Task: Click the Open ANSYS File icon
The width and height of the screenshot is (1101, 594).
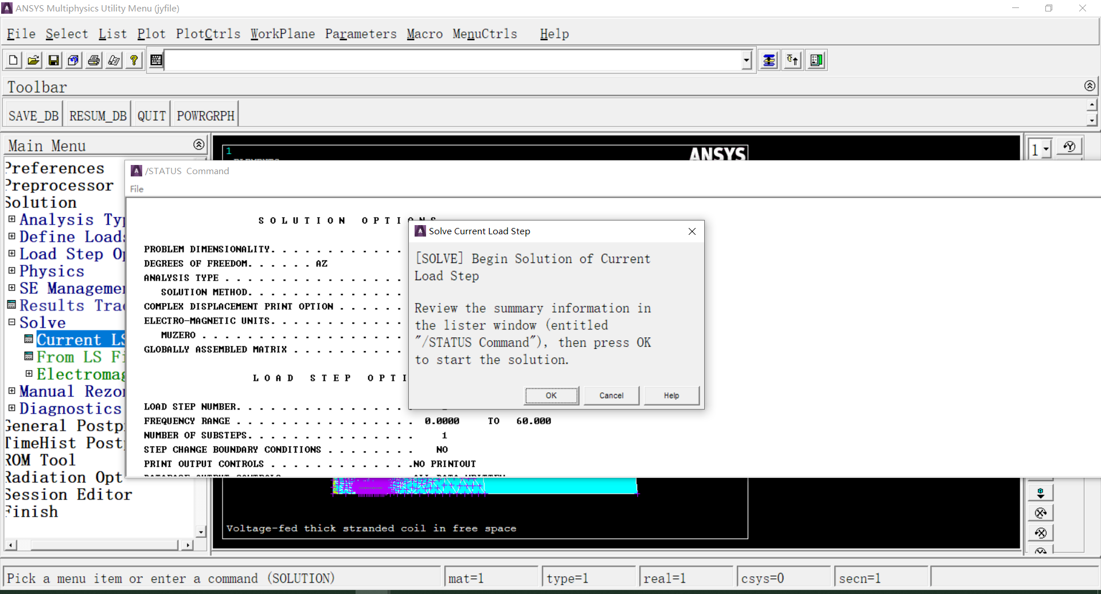Action: pyautogui.click(x=34, y=60)
